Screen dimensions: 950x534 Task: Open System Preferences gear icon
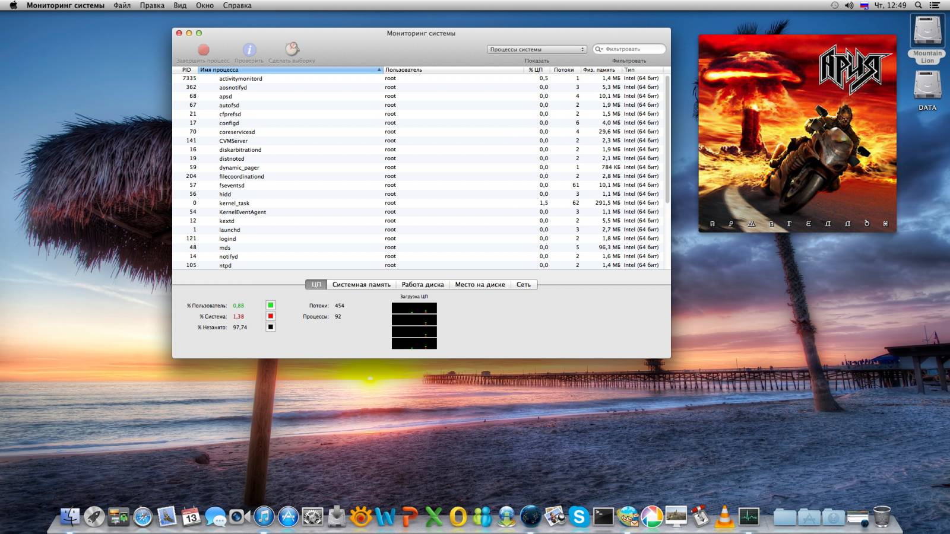[x=312, y=517]
